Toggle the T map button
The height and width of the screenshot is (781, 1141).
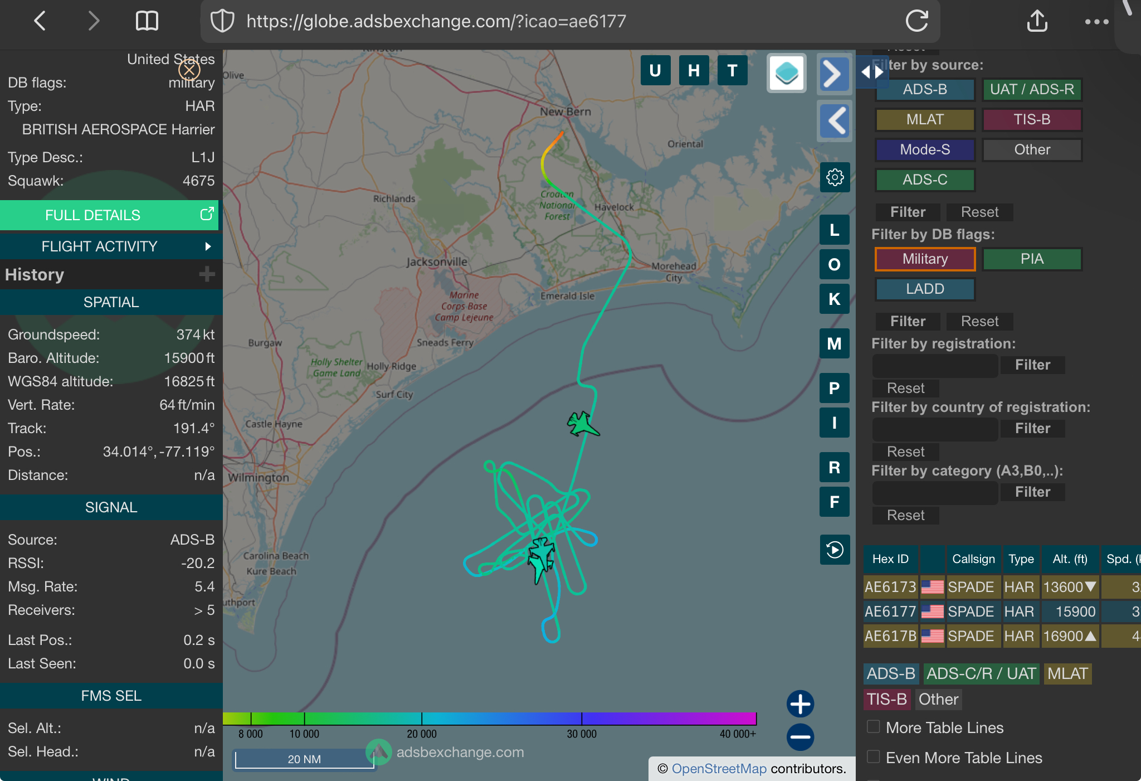[x=732, y=71]
